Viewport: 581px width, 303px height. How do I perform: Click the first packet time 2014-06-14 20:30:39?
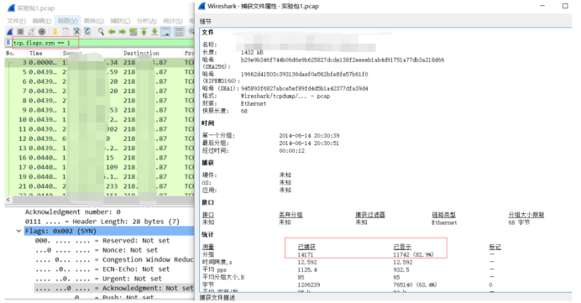pos(309,136)
